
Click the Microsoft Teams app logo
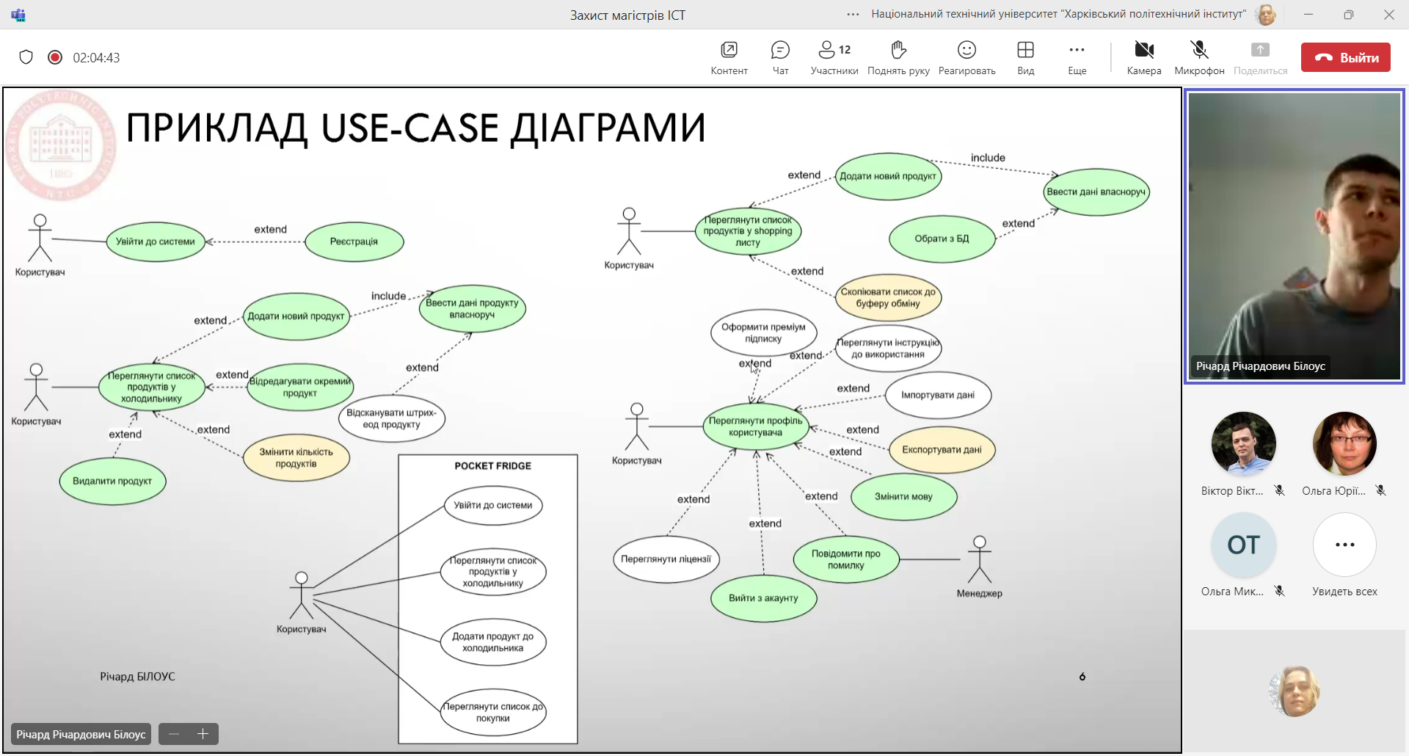(18, 15)
